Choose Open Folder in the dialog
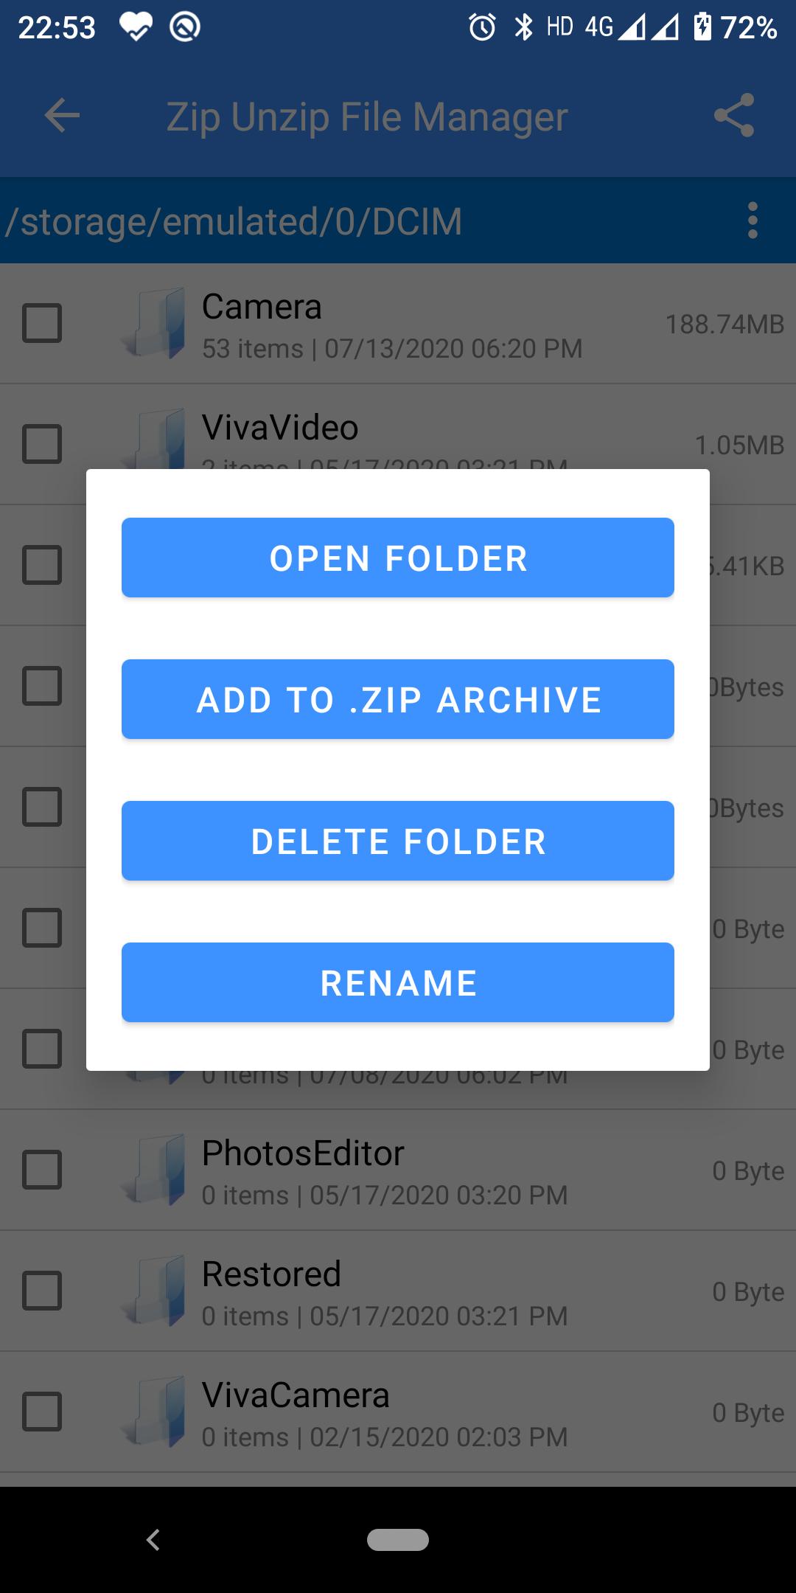The width and height of the screenshot is (796, 1593). click(398, 558)
